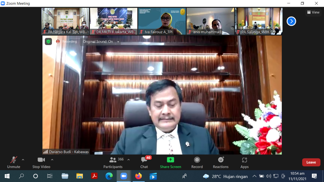Start recording with the Record button
Viewport: 324px width, 182px height.
197,162
